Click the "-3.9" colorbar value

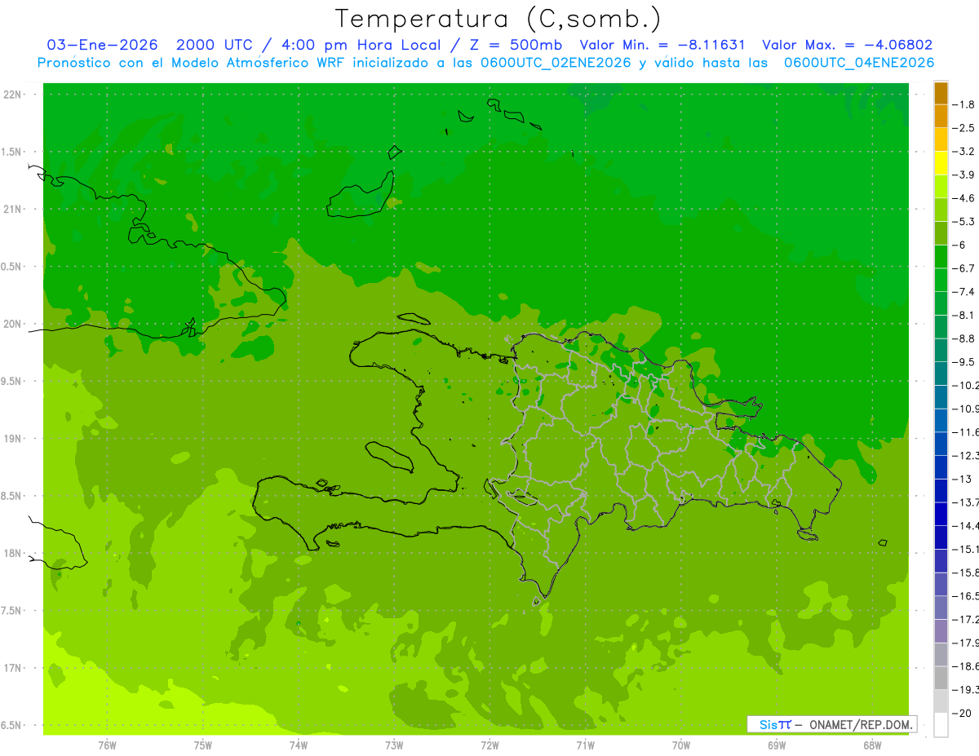(x=963, y=175)
